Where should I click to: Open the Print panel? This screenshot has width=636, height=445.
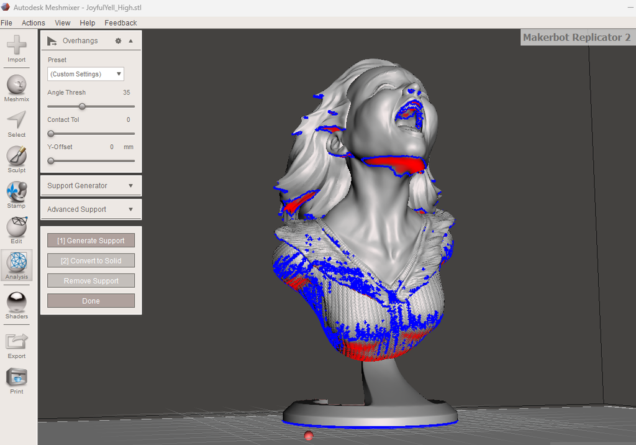[x=16, y=378]
